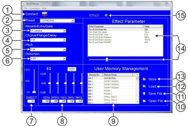Screen dimensions: 188x126
Task: Click the Store label
Action: 152,79
